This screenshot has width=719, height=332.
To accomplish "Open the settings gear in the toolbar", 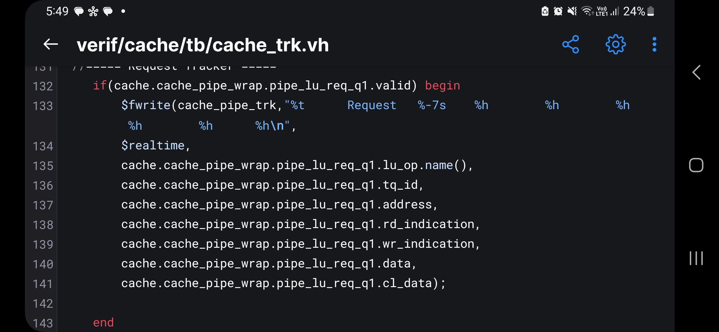I will click(x=615, y=45).
